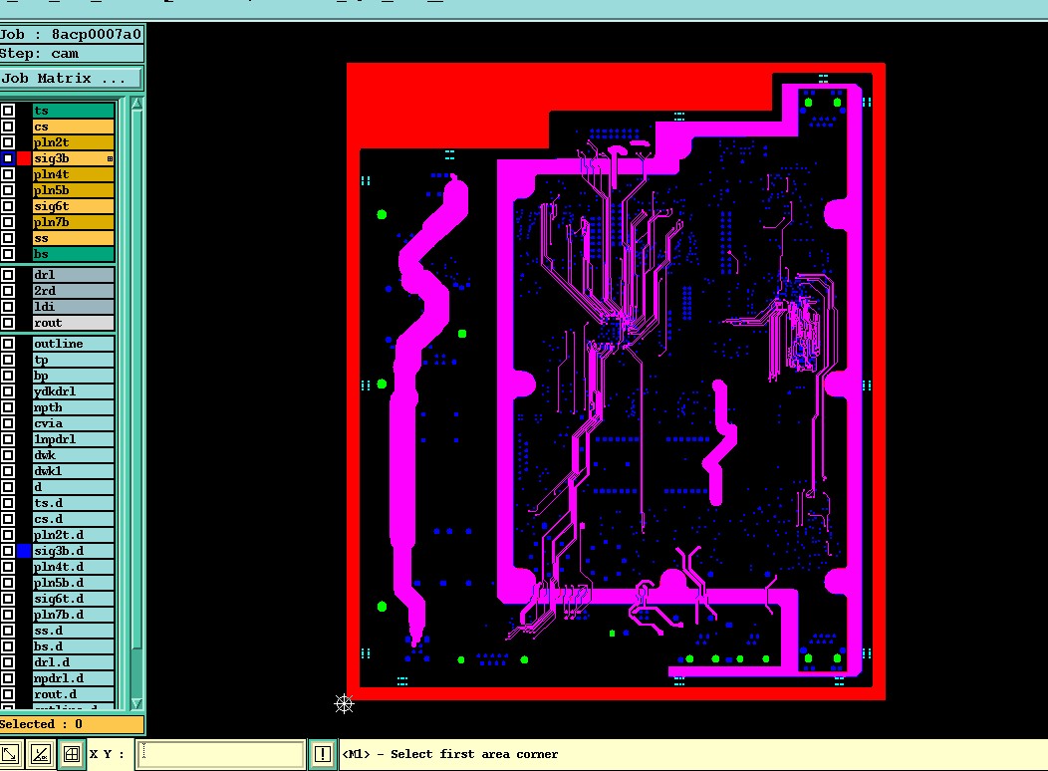This screenshot has width=1048, height=771.
Task: Click the angle snap icon
Action: click(x=40, y=755)
